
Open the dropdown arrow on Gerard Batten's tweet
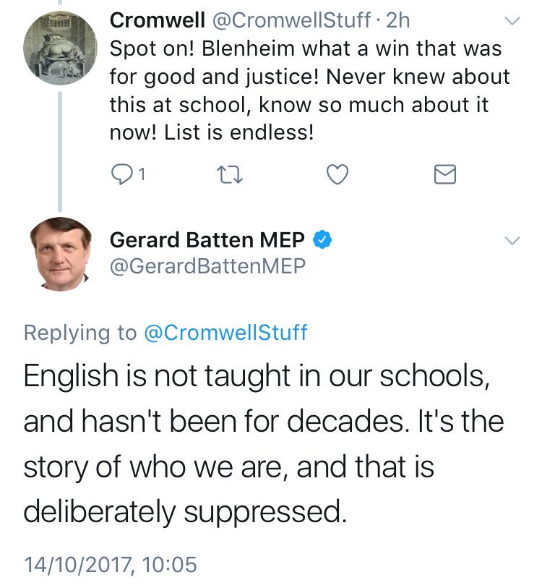click(512, 241)
